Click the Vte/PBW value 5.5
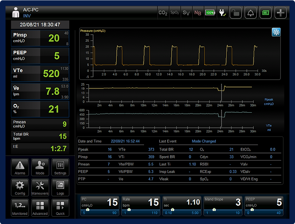 pyautogui.click(x=151, y=164)
